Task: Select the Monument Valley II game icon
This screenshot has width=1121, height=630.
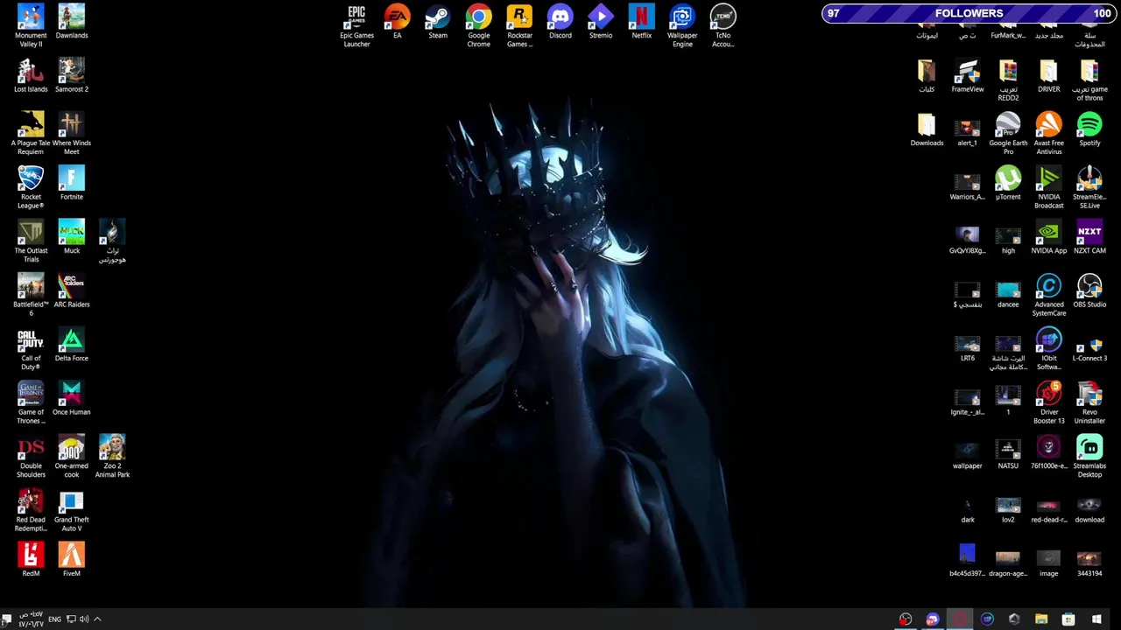Action: (x=31, y=25)
